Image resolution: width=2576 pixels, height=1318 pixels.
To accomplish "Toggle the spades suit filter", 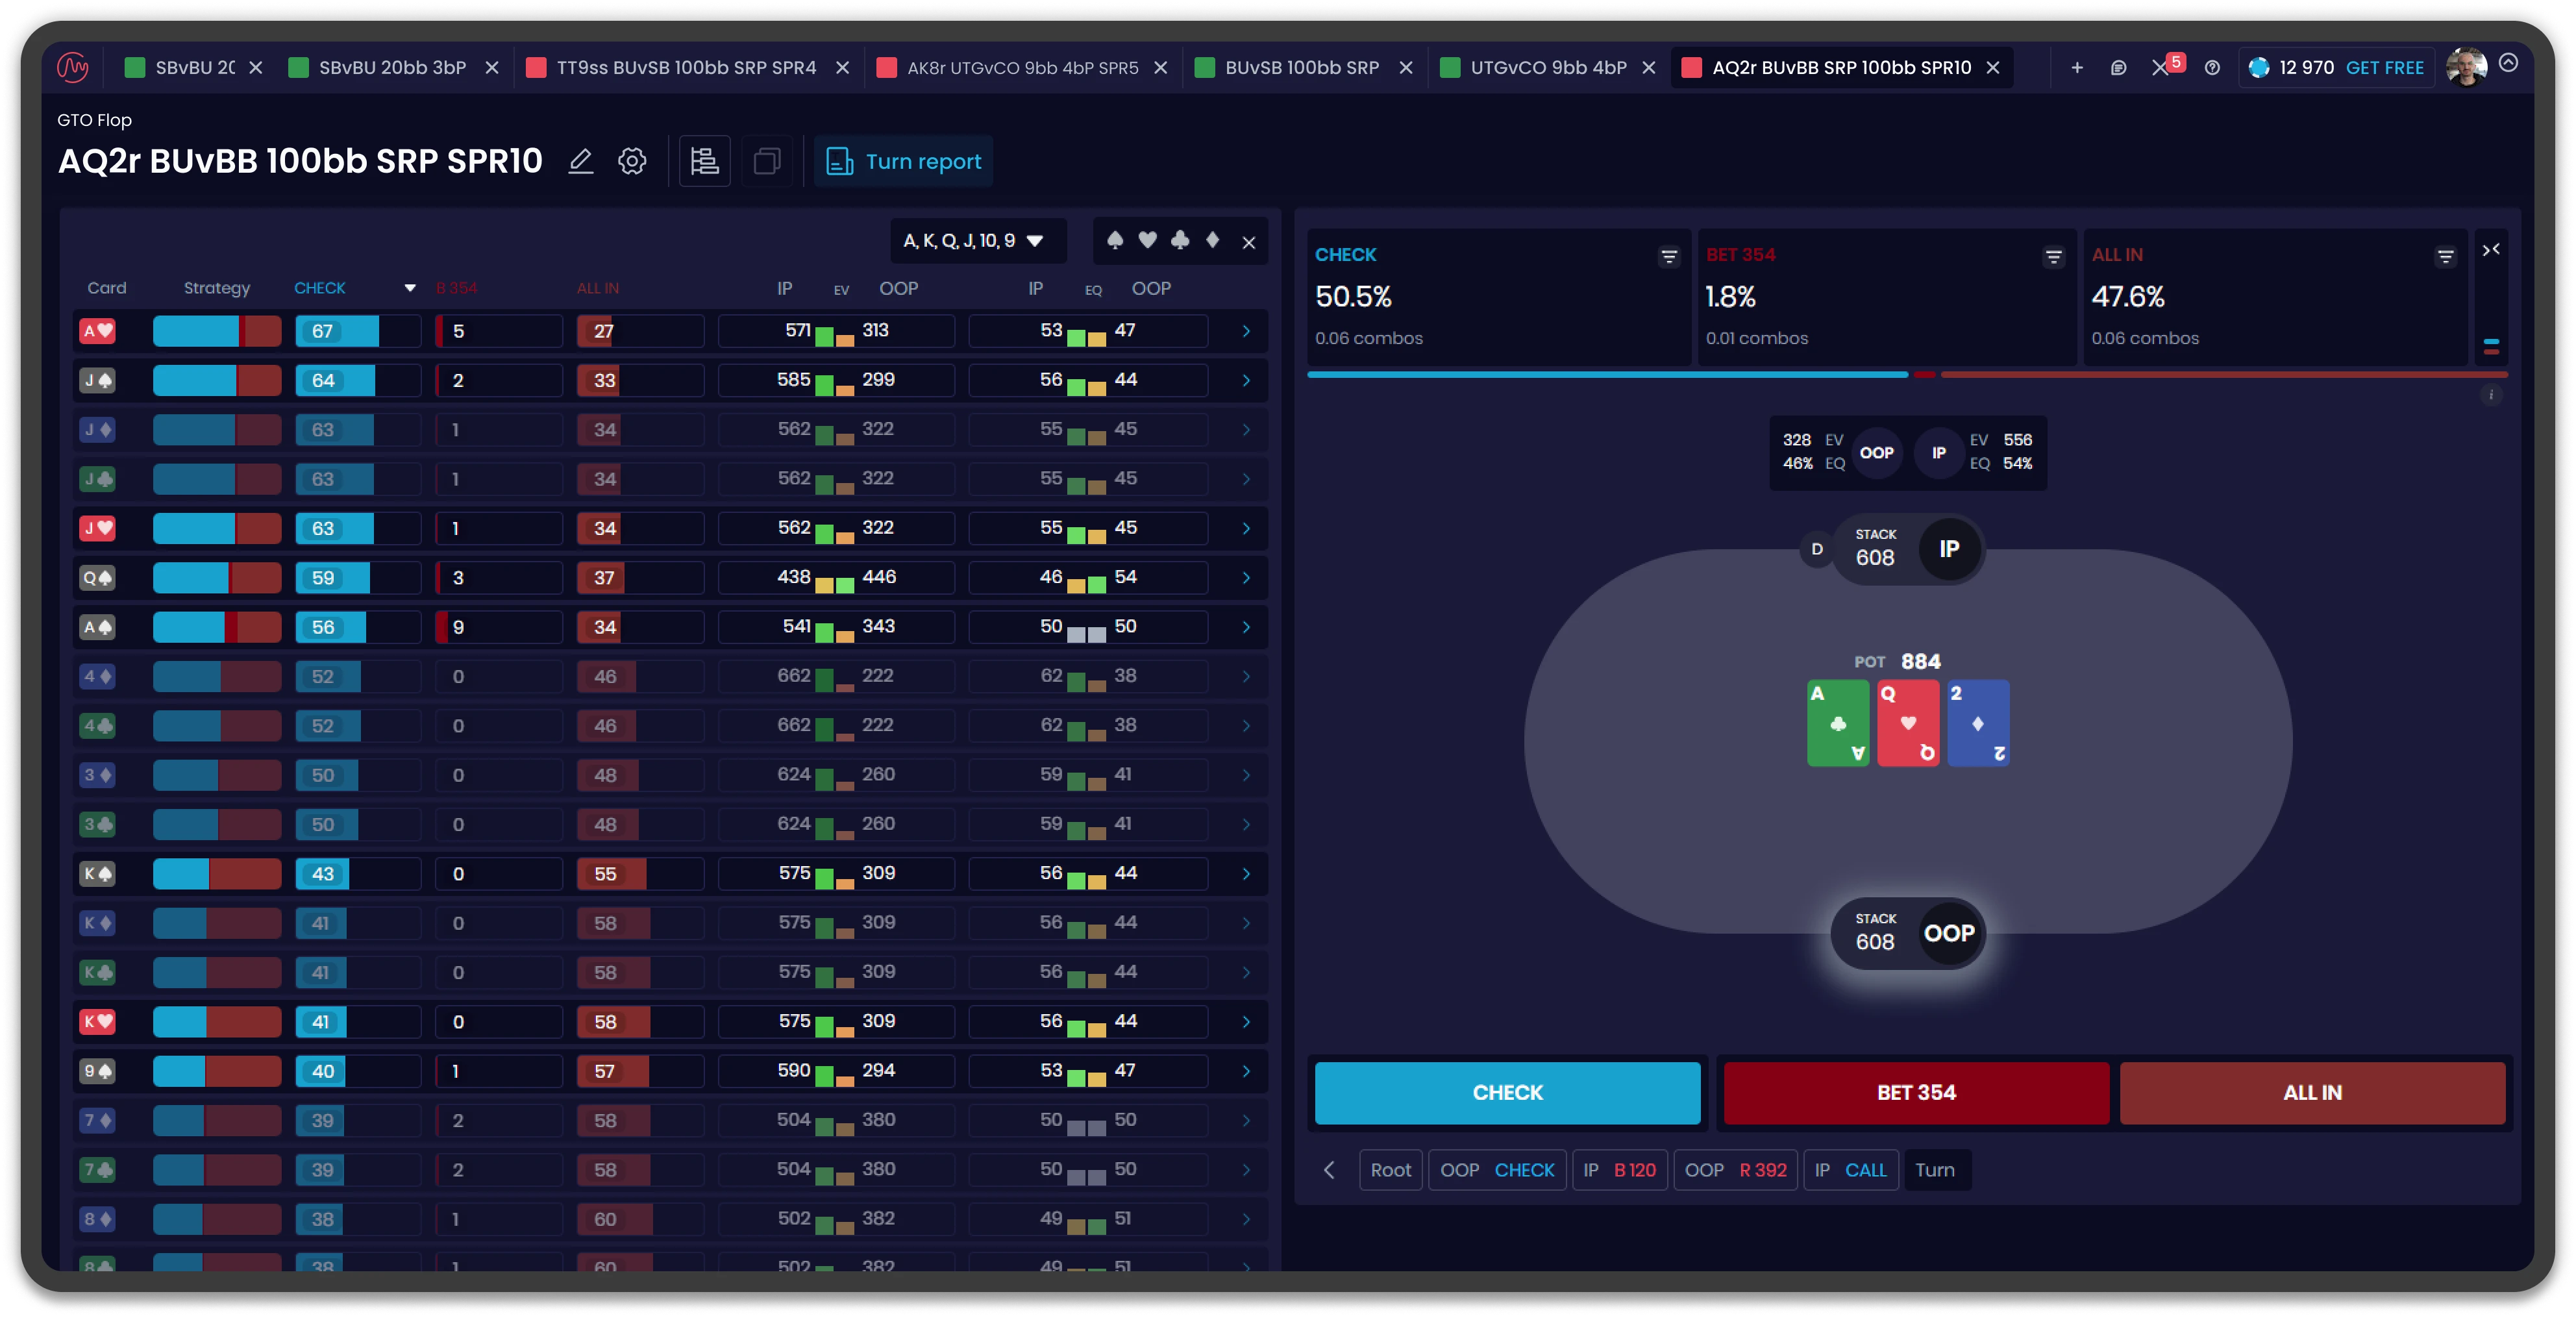I will tap(1115, 241).
